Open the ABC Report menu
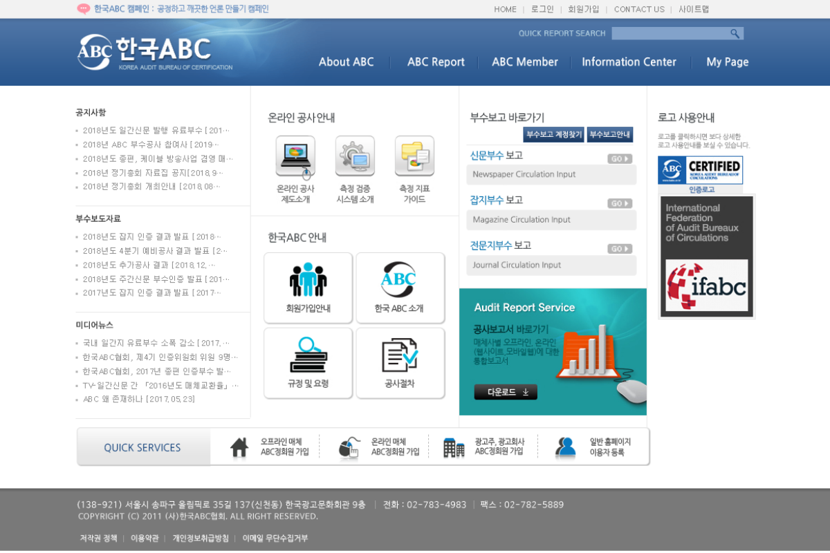830x553 pixels. point(436,62)
